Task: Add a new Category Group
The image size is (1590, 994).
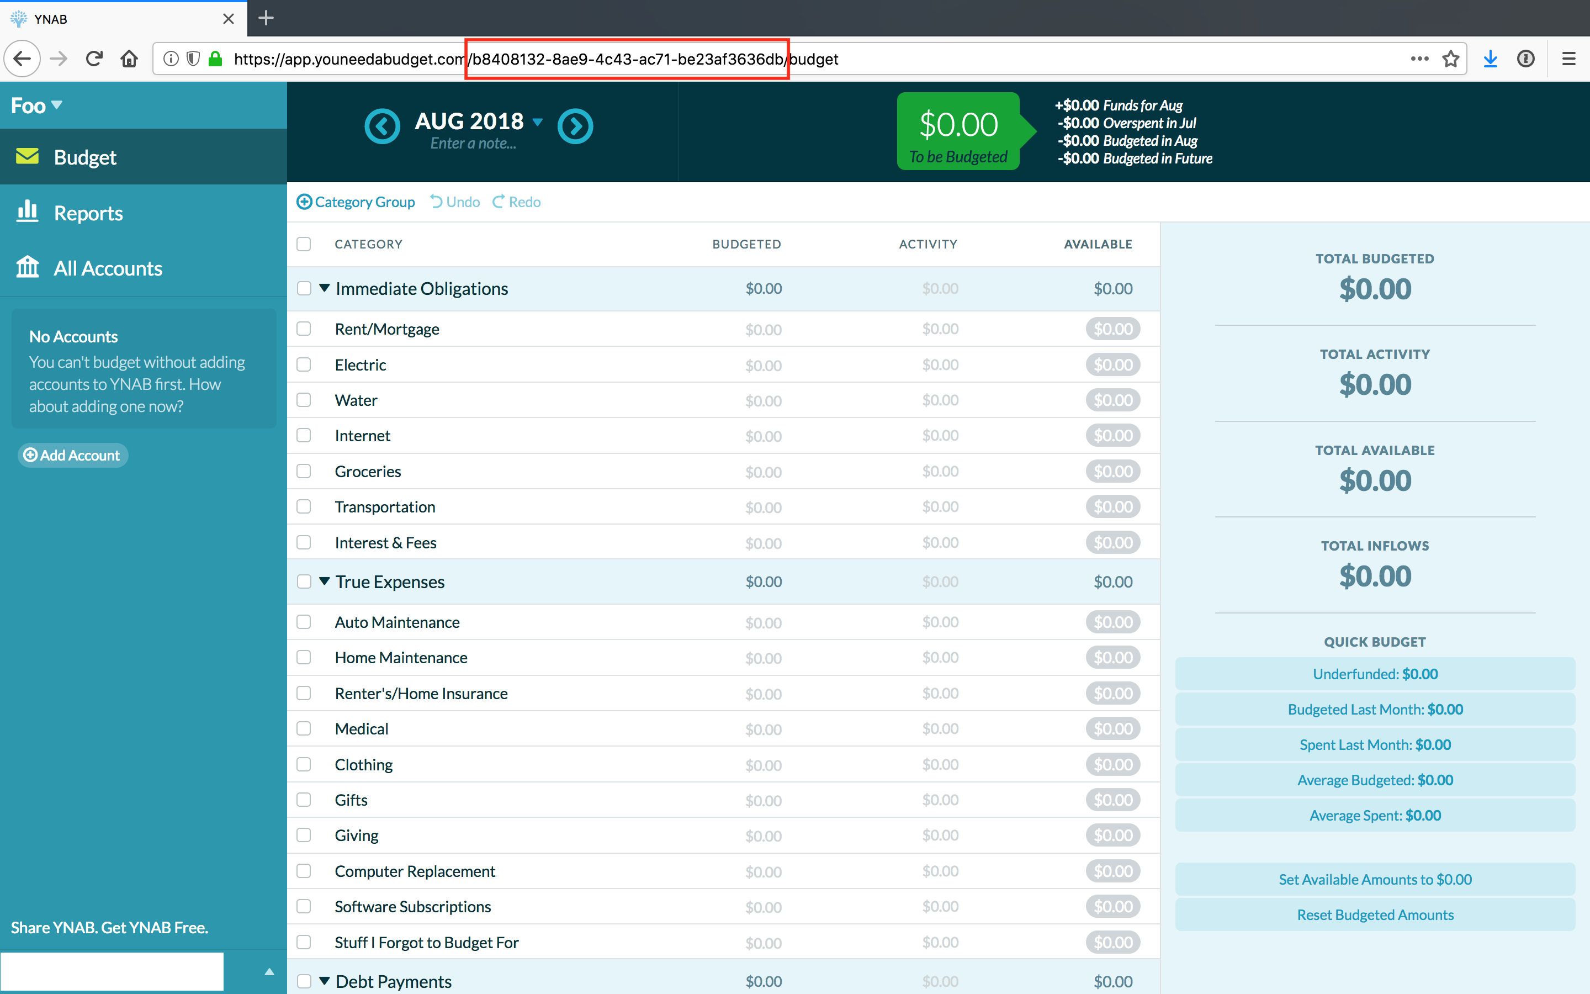Action: 356,202
